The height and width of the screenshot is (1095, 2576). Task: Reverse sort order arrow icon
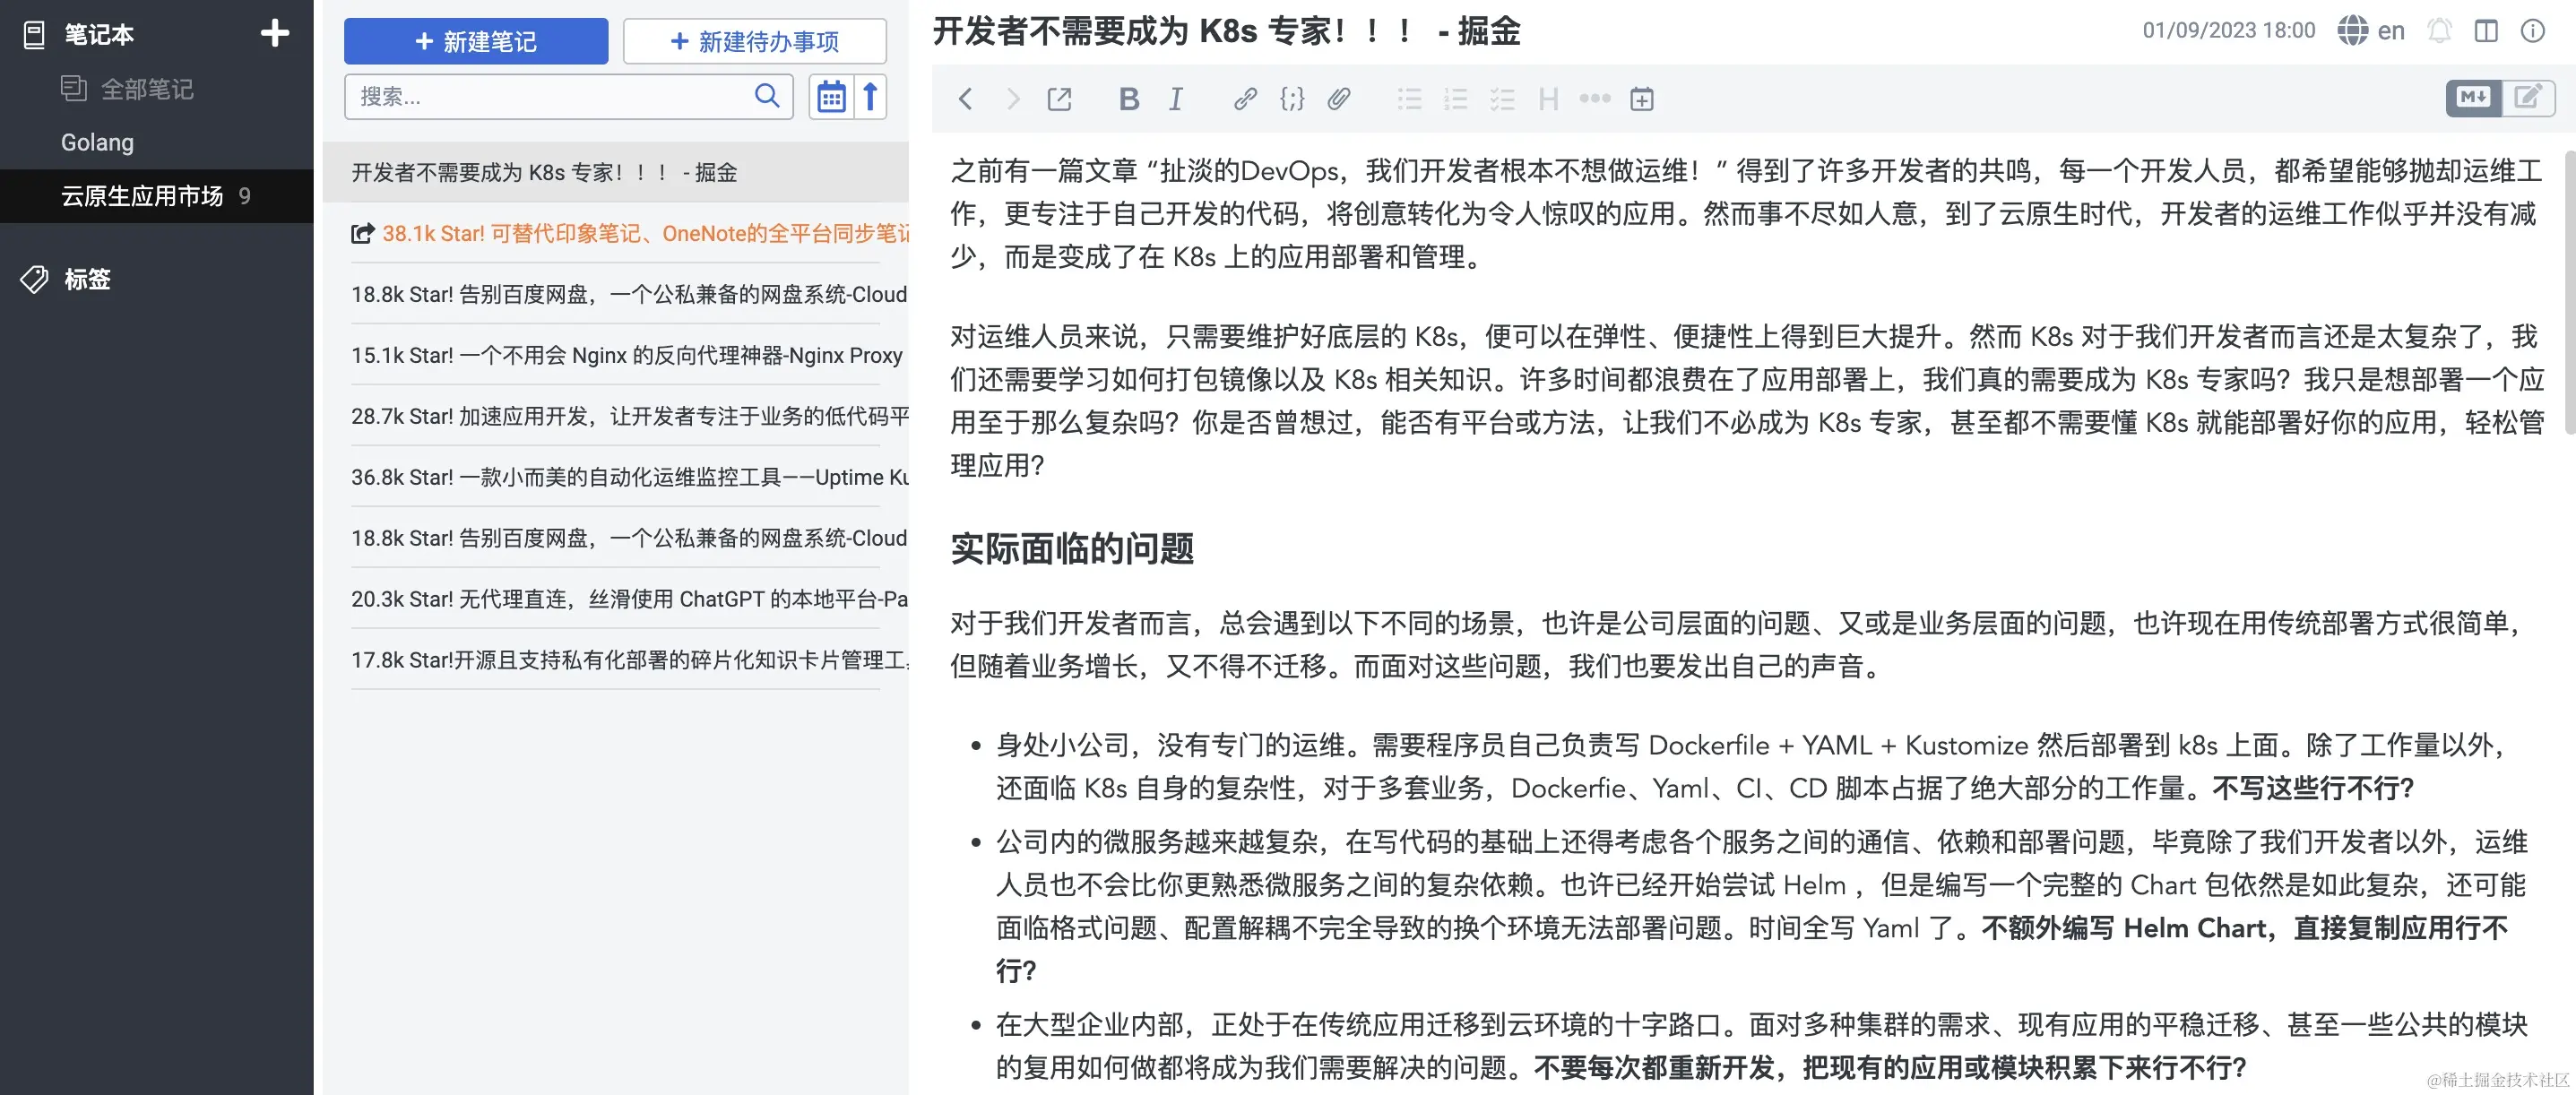coord(870,97)
